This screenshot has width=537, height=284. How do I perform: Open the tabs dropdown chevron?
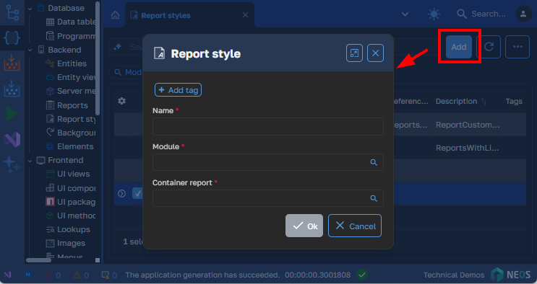405,14
